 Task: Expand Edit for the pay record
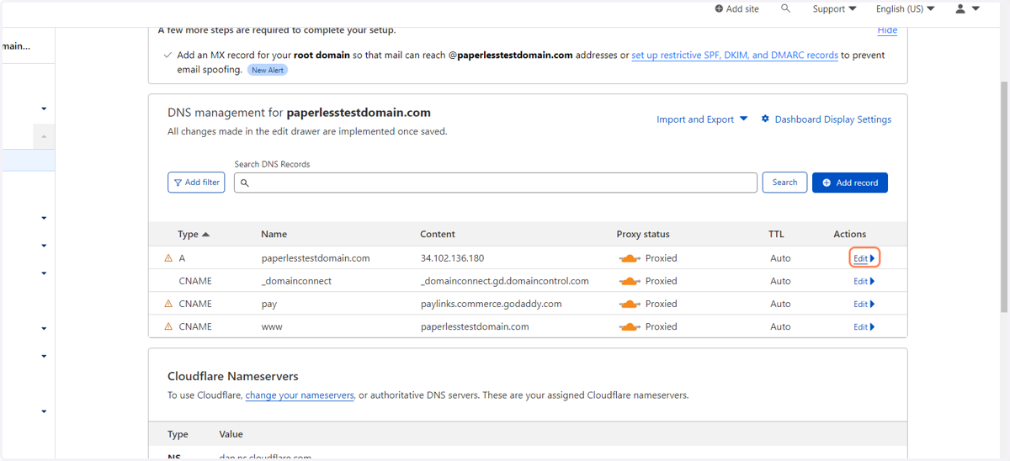(x=864, y=304)
